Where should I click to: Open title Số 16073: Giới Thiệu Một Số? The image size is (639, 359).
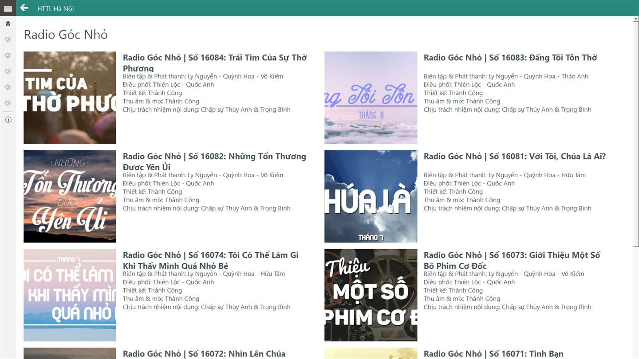pyautogui.click(x=512, y=260)
